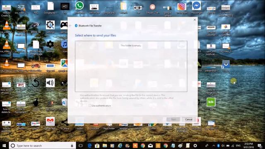Click the empty device list box in the dialog
Viewport: 265px width, 149px height.
click(131, 66)
